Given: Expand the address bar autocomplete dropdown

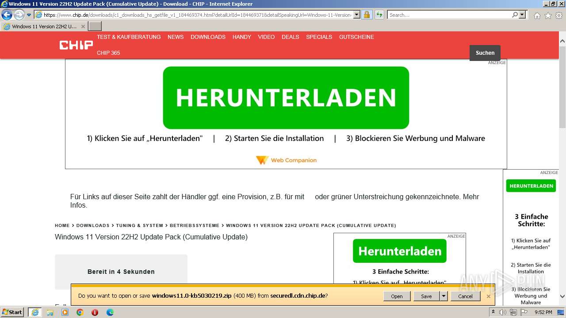Looking at the screenshot, I should click(x=357, y=15).
